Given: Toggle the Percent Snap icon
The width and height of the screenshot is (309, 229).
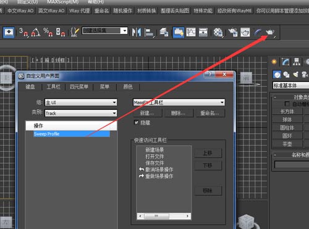Looking at the screenshot, I should click(48, 32).
